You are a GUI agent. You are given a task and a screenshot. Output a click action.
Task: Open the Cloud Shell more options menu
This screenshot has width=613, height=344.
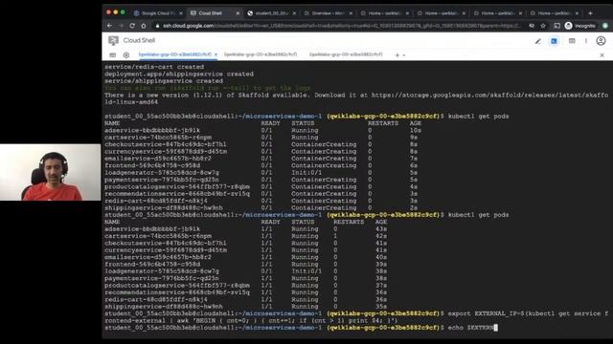(x=586, y=41)
